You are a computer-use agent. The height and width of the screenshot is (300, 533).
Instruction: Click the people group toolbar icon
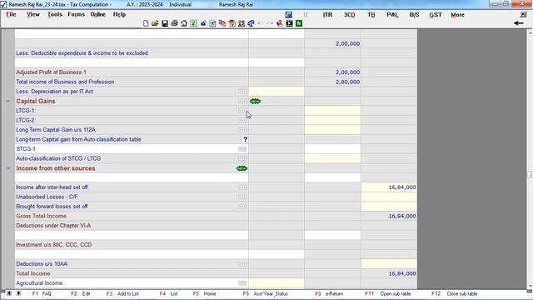click(242, 23)
